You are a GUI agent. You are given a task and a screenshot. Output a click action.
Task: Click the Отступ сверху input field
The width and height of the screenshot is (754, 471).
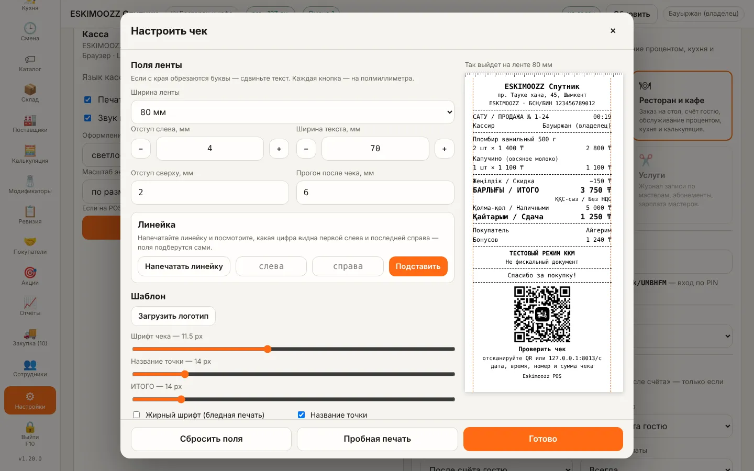point(210,193)
